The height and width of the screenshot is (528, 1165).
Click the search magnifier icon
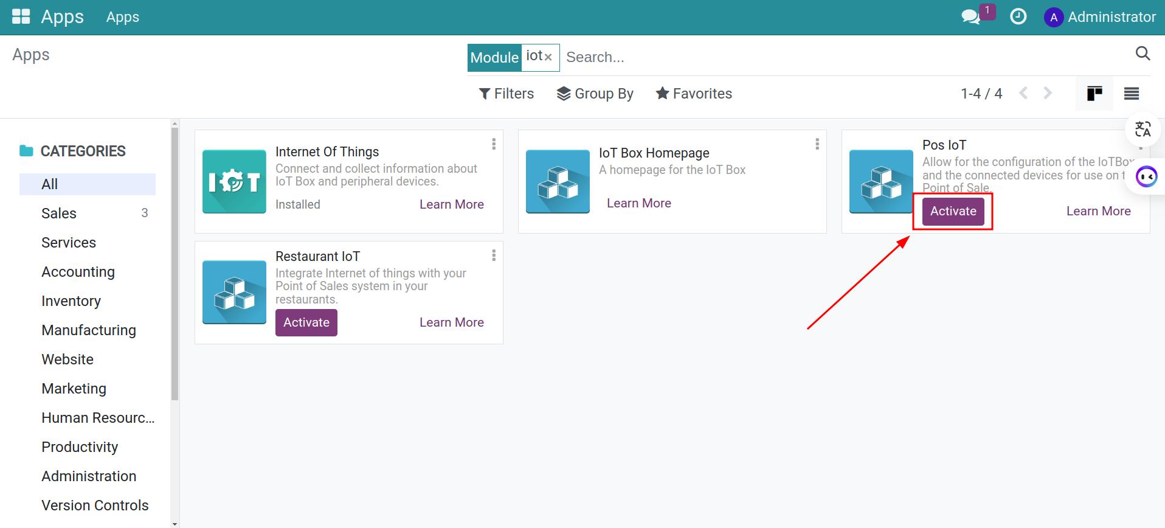(1143, 54)
